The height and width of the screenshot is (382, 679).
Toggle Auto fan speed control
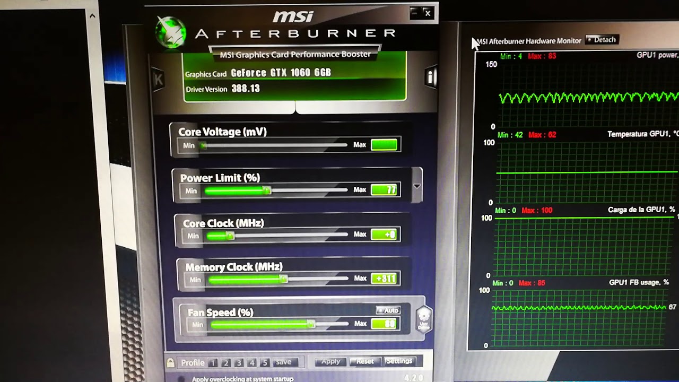pos(388,310)
